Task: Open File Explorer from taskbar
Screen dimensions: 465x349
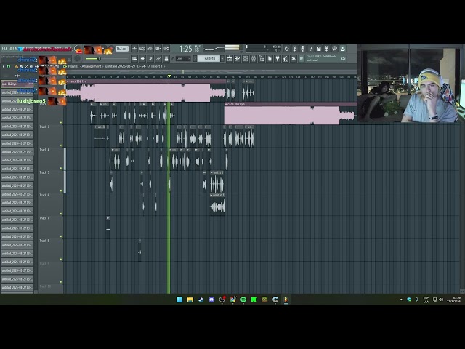Action: (x=190, y=300)
